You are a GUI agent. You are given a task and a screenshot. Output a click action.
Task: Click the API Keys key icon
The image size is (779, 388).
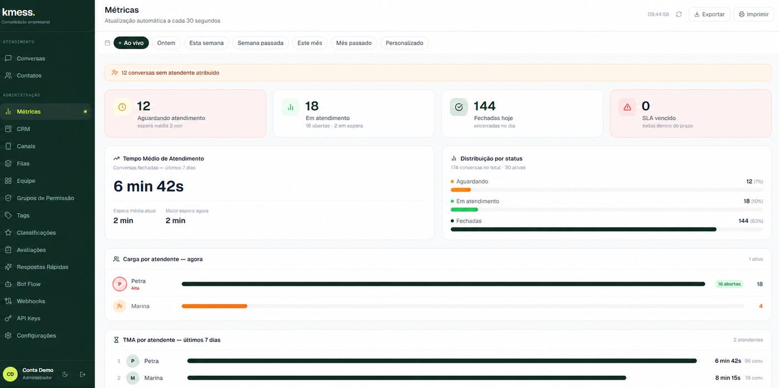pos(8,318)
